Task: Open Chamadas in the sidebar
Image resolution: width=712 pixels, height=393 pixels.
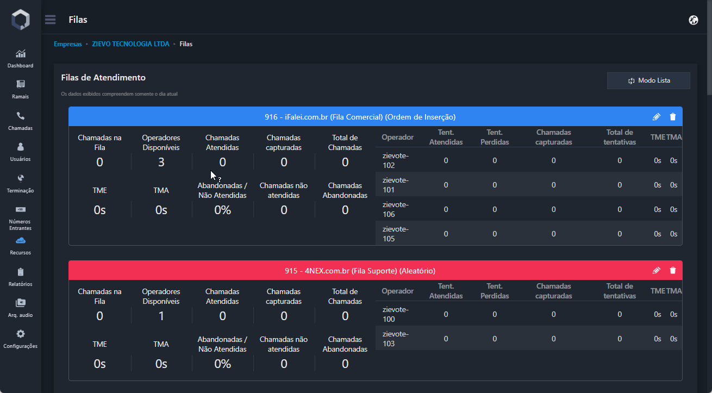Action: pos(21,121)
